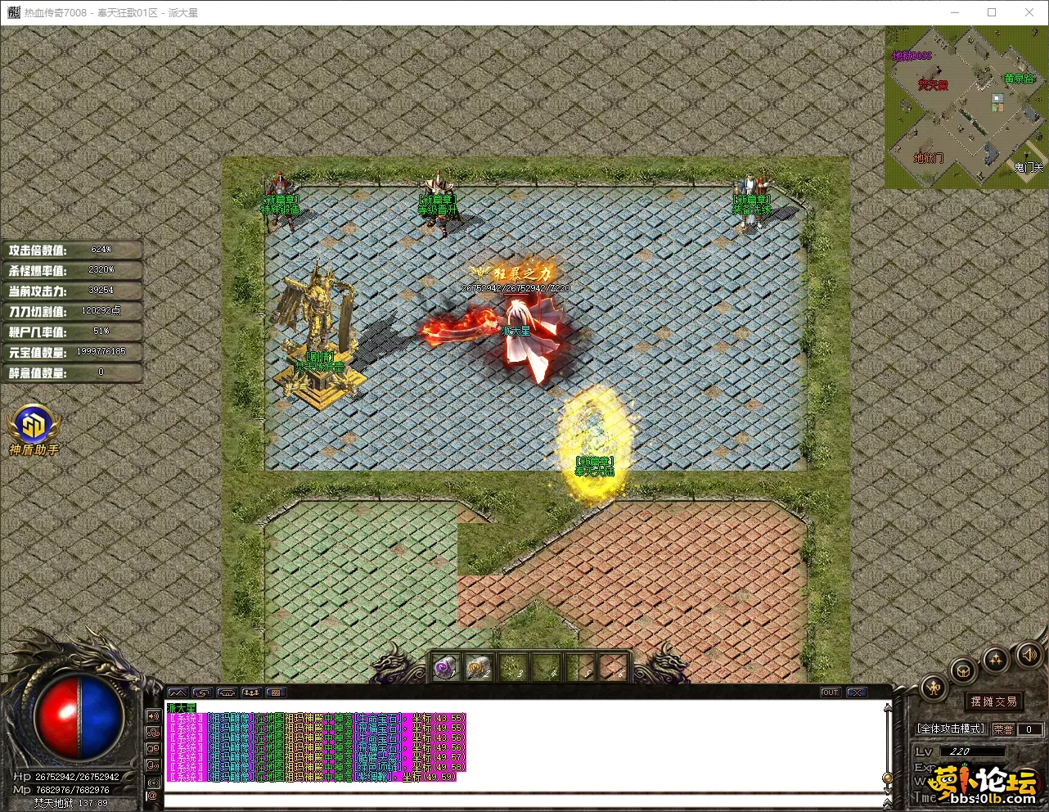Viewport: 1049px width, 812px height.
Task: Mute sound with the round speaker button
Action: coord(1027,655)
